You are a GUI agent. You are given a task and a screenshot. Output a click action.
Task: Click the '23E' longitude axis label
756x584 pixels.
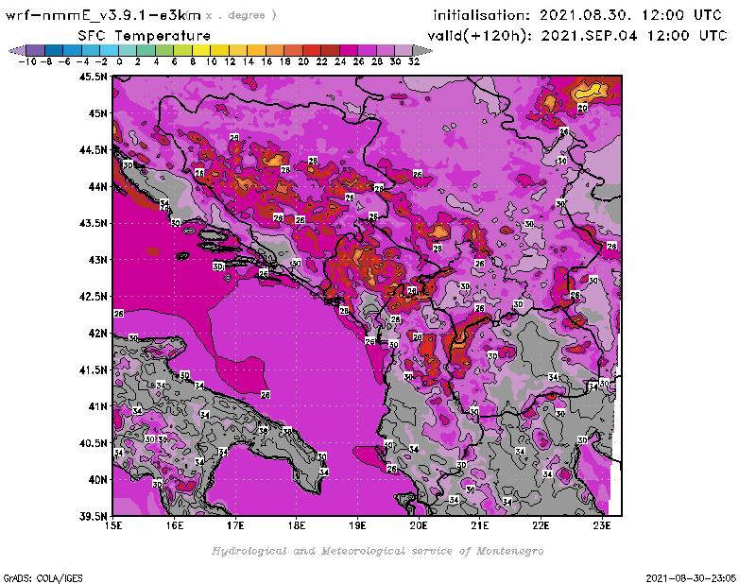[x=602, y=525]
